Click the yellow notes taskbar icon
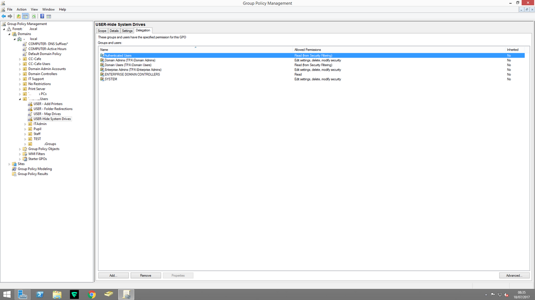The image size is (535, 300). click(109, 295)
